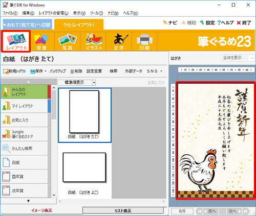Expand sidebar list with bottom arrow
256x216 pixels.
tap(29, 201)
